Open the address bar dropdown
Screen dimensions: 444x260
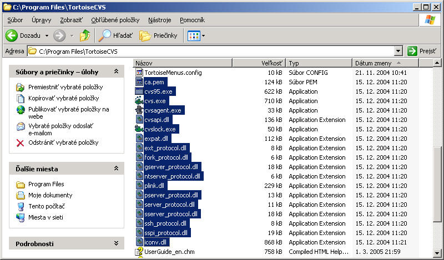coord(398,51)
